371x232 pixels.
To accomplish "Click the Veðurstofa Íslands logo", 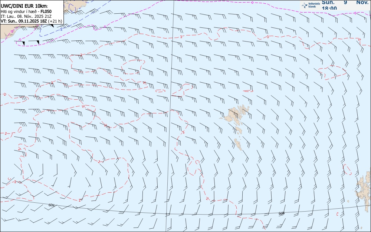I will [x=311, y=5].
